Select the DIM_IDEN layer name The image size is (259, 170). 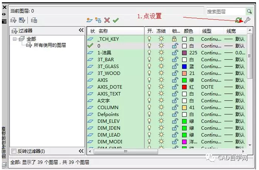click(109, 128)
